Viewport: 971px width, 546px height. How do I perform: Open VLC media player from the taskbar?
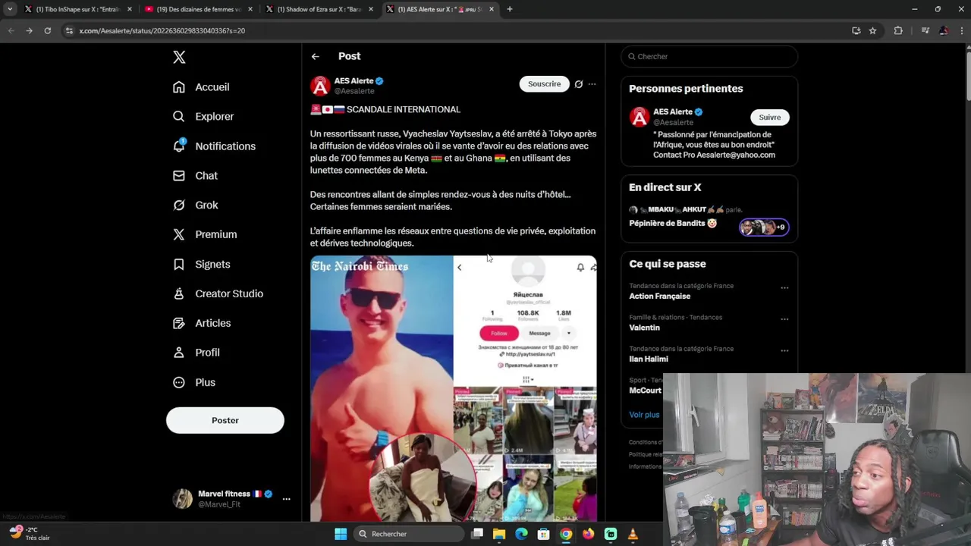point(633,534)
